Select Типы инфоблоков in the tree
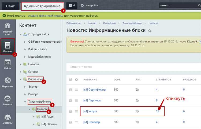The width and height of the screenshot is (201, 129). pos(40,102)
